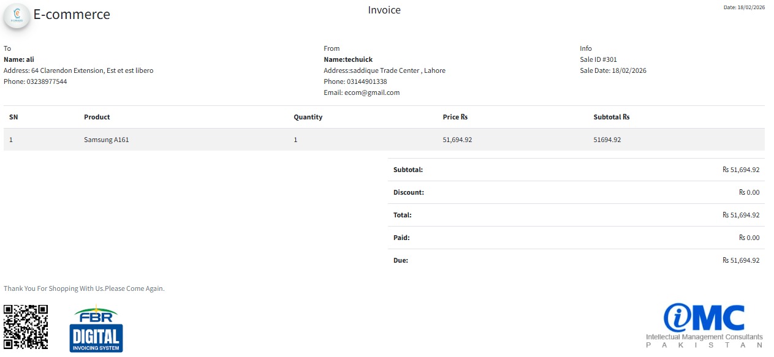The image size is (774, 357).
Task: Click the date at top right
Action: click(x=744, y=7)
